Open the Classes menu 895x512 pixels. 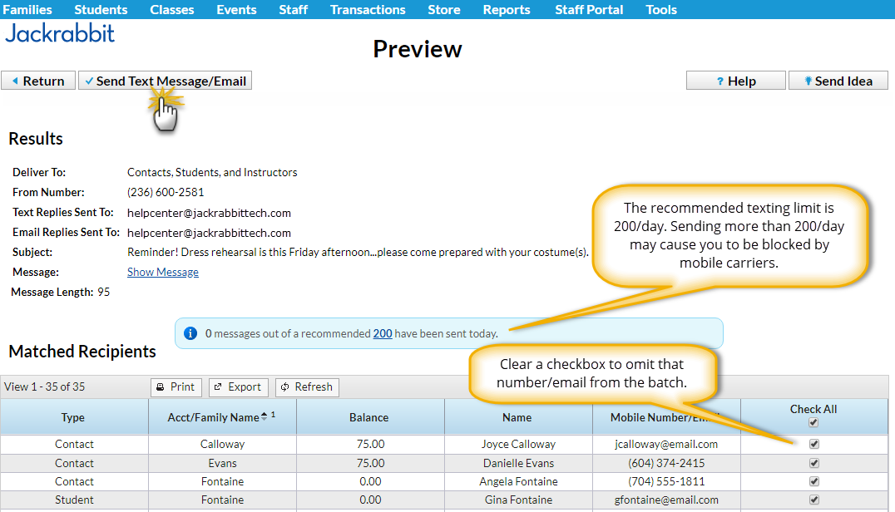[x=172, y=10]
